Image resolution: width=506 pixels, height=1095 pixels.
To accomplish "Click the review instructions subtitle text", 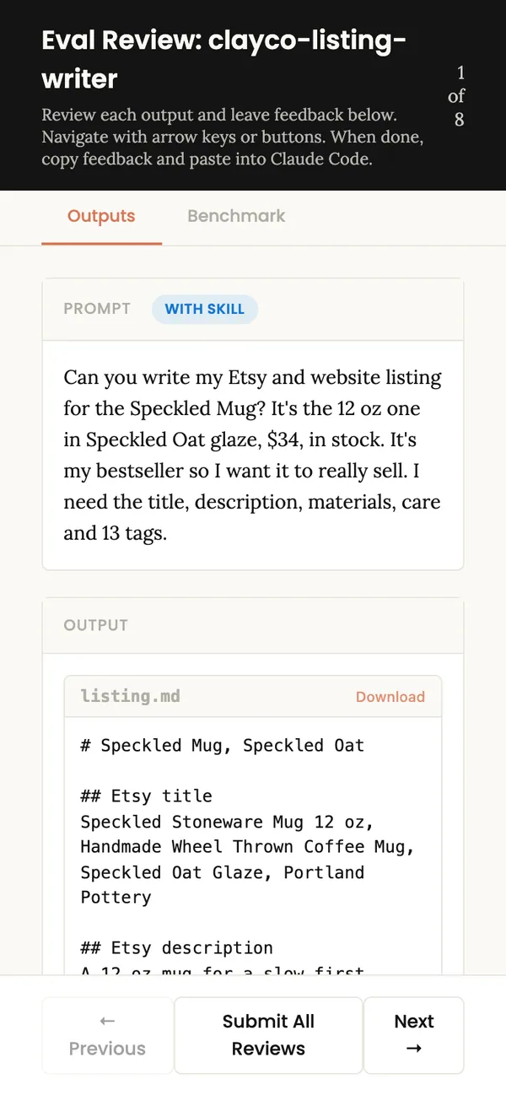I will pyautogui.click(x=232, y=137).
